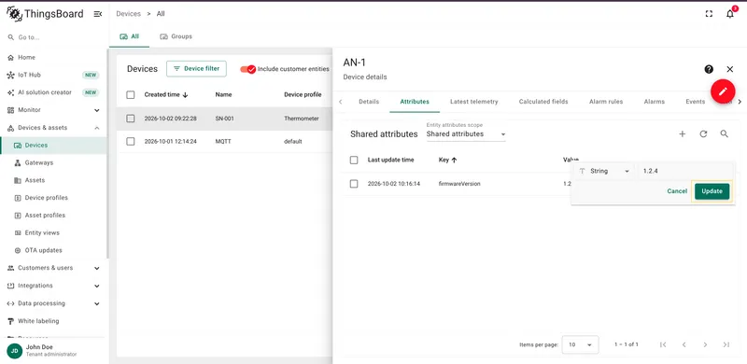Open the Events tab
The image size is (747, 364).
click(x=695, y=102)
